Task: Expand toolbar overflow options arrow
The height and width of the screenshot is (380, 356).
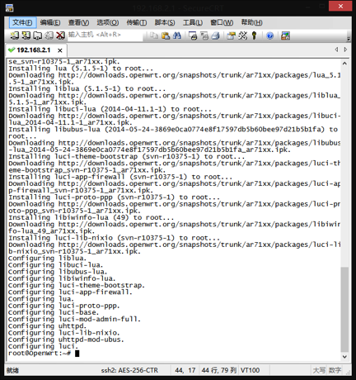Action: [349, 39]
